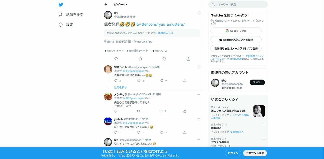The width and height of the screenshot is (324, 159).
Task: Click the キーワード検索 search field
Action: [238, 4]
